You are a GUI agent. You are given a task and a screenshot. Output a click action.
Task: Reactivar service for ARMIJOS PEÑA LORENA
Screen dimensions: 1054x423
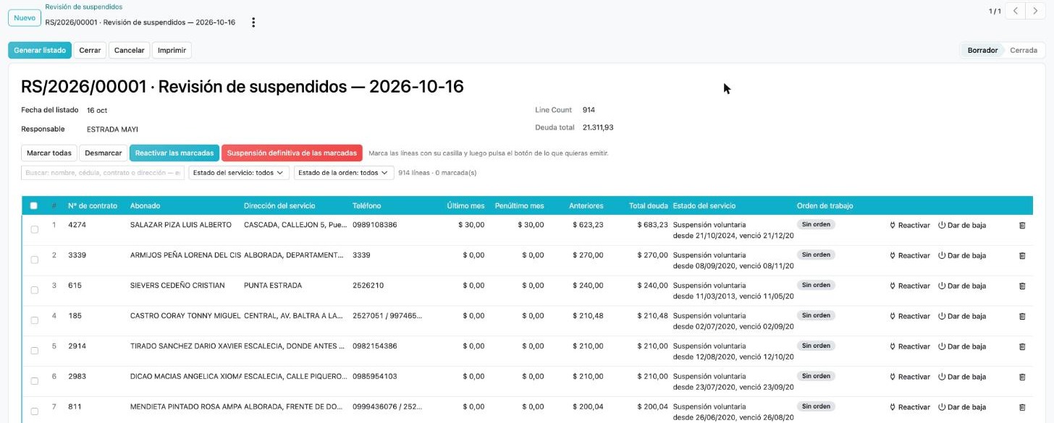click(x=909, y=256)
